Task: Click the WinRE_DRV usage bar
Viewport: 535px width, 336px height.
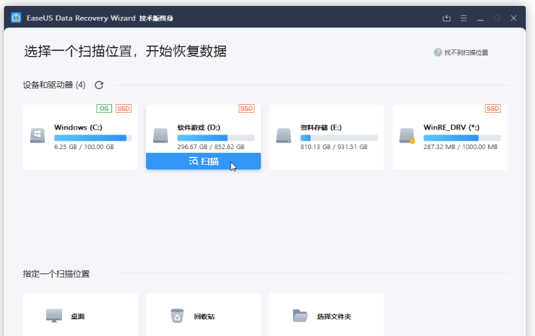Action: pos(462,138)
